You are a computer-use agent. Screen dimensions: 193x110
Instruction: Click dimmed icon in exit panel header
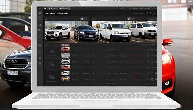pos(133,19)
